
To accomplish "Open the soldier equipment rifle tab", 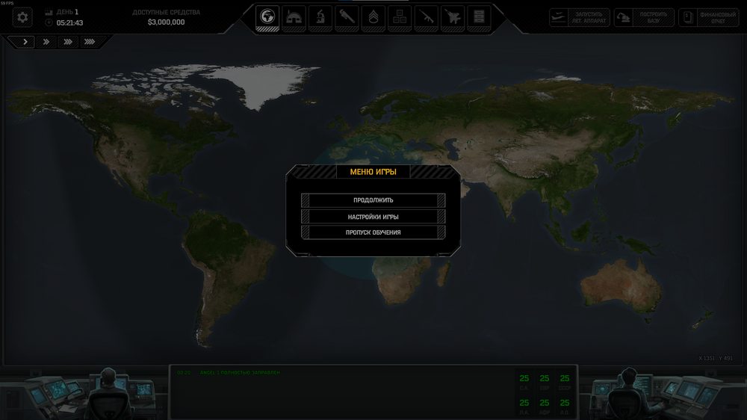I will click(x=426, y=18).
